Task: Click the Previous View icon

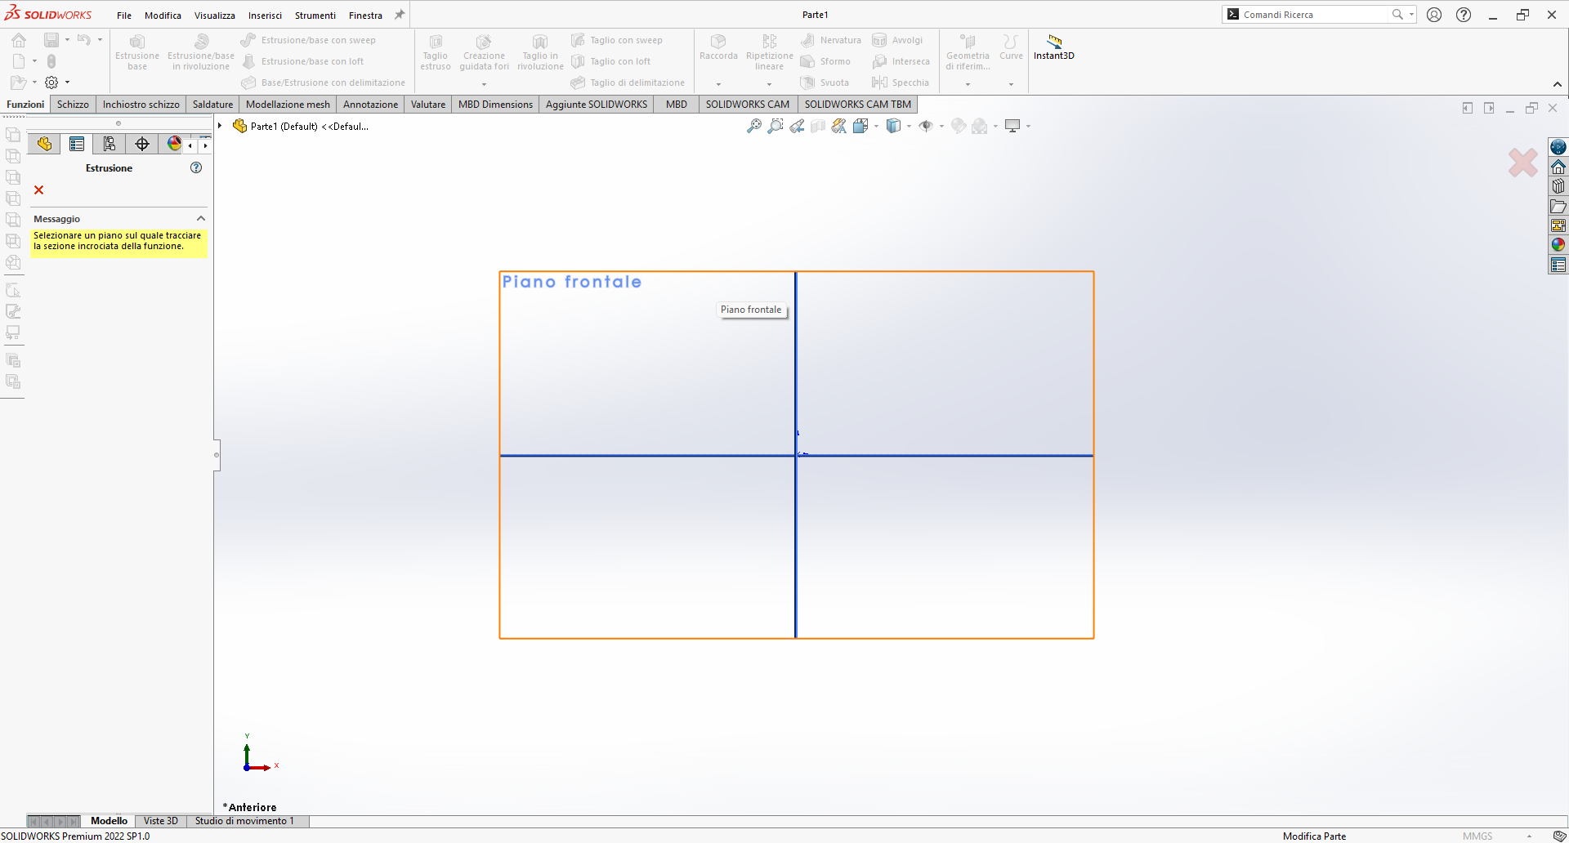Action: (797, 126)
